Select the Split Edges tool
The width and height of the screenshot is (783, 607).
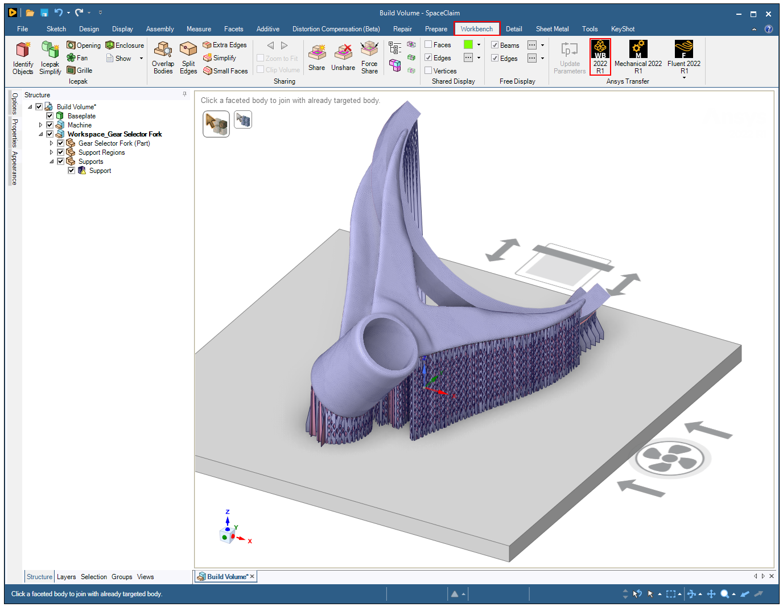click(x=188, y=57)
